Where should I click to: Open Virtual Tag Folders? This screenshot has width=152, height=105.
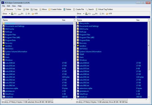(x=104, y=9)
